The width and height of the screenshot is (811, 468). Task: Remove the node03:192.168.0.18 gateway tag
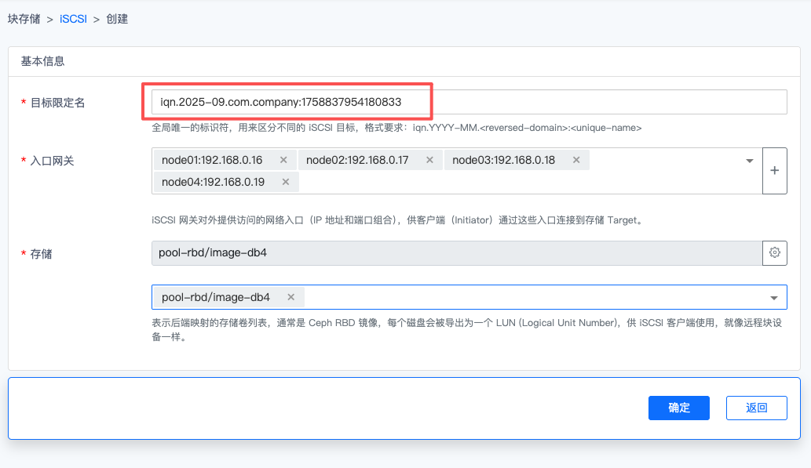575,160
